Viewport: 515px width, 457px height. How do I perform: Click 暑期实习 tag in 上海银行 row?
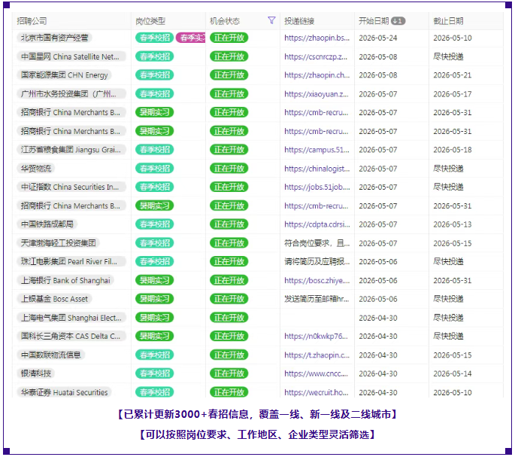(155, 280)
